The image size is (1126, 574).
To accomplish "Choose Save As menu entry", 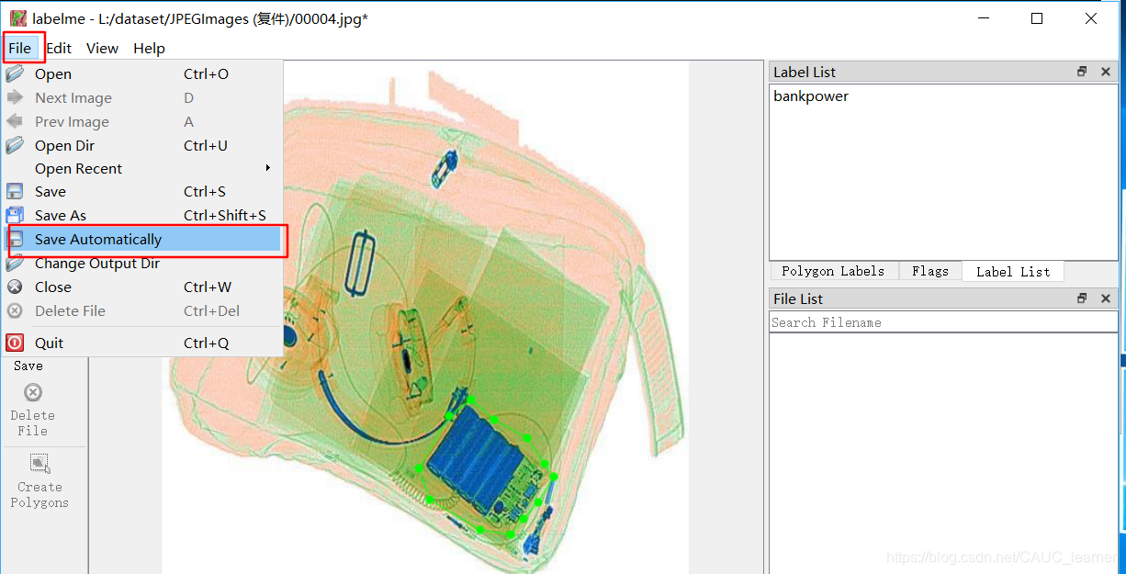I will click(x=142, y=216).
